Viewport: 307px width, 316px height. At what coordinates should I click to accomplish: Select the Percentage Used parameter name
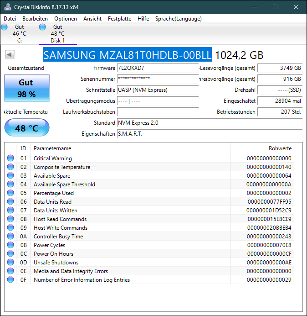[54, 193]
